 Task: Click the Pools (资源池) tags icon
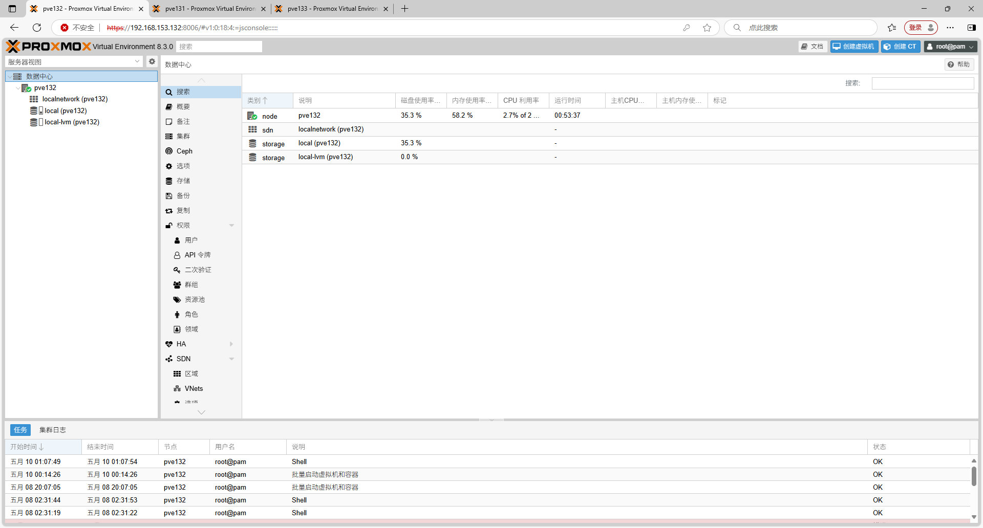click(x=177, y=300)
